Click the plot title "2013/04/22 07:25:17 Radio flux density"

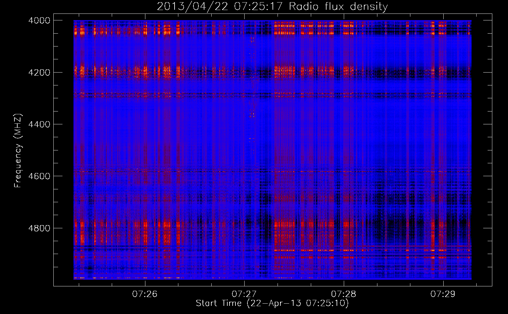pyautogui.click(x=272, y=7)
